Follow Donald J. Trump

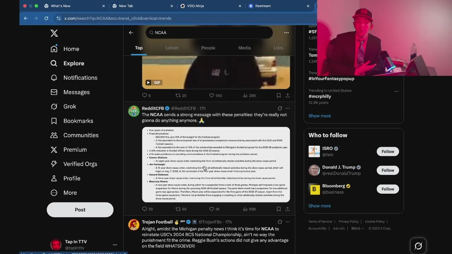pos(388,170)
